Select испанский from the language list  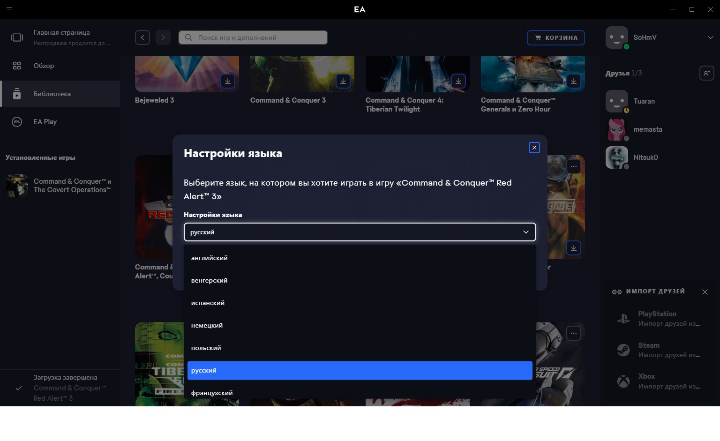(360, 303)
